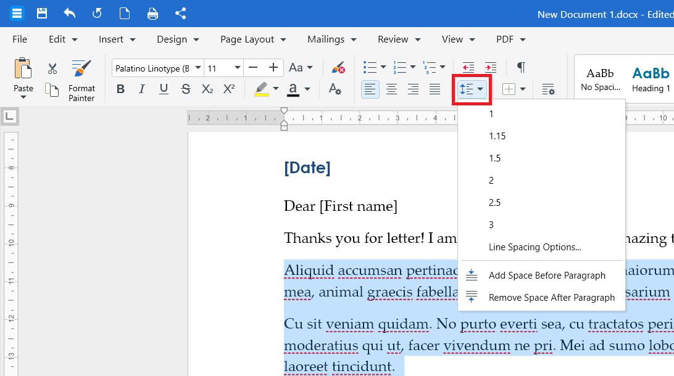Increase paragraph indent
The height and width of the screenshot is (376, 674).
491,67
